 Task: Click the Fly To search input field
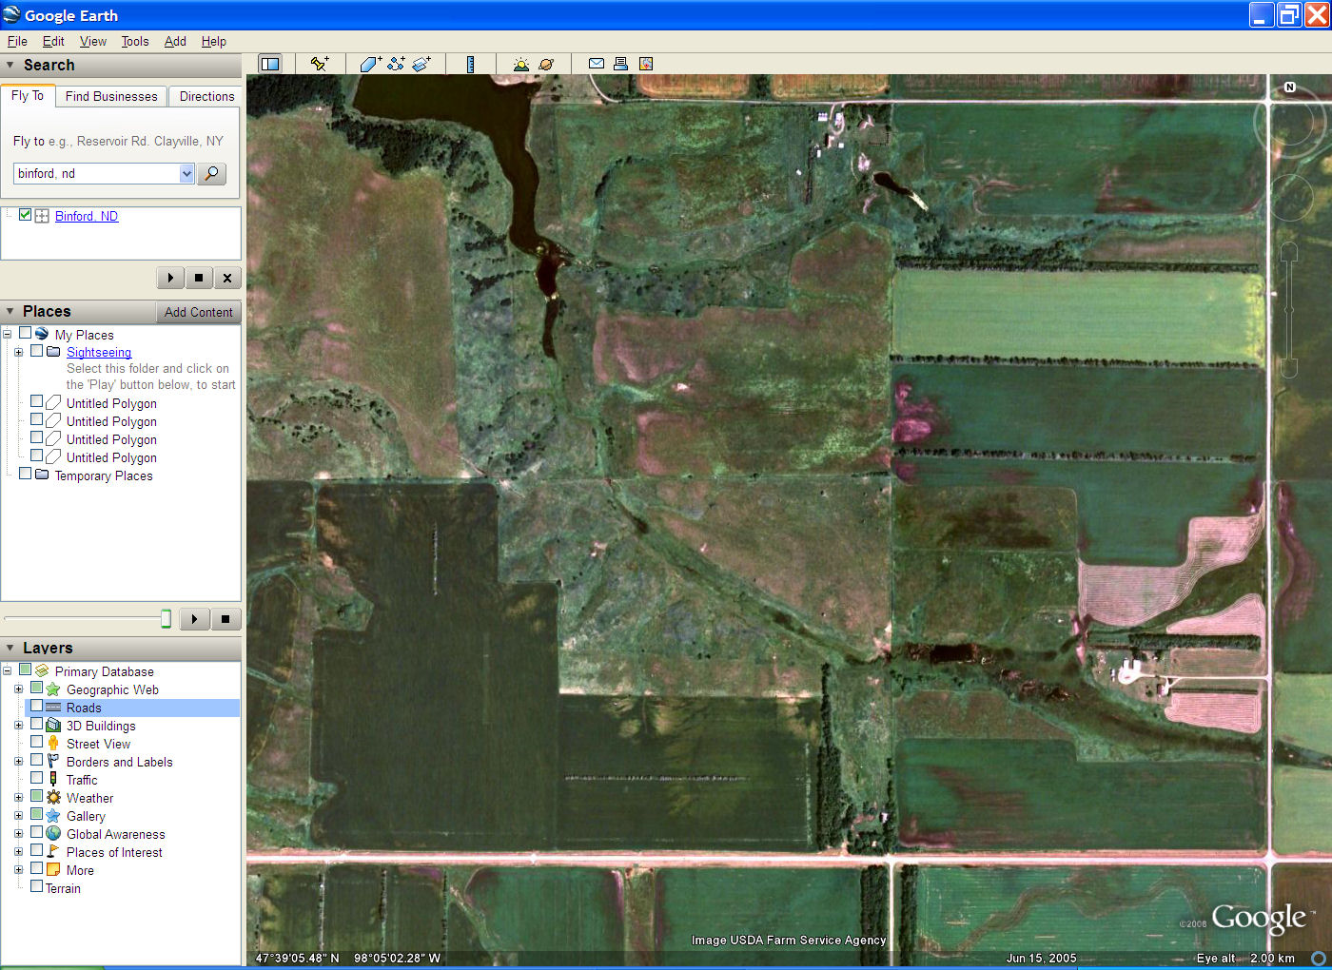[x=96, y=173]
